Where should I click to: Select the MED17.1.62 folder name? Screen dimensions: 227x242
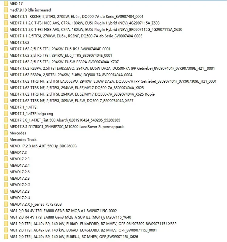tap(19, 42)
